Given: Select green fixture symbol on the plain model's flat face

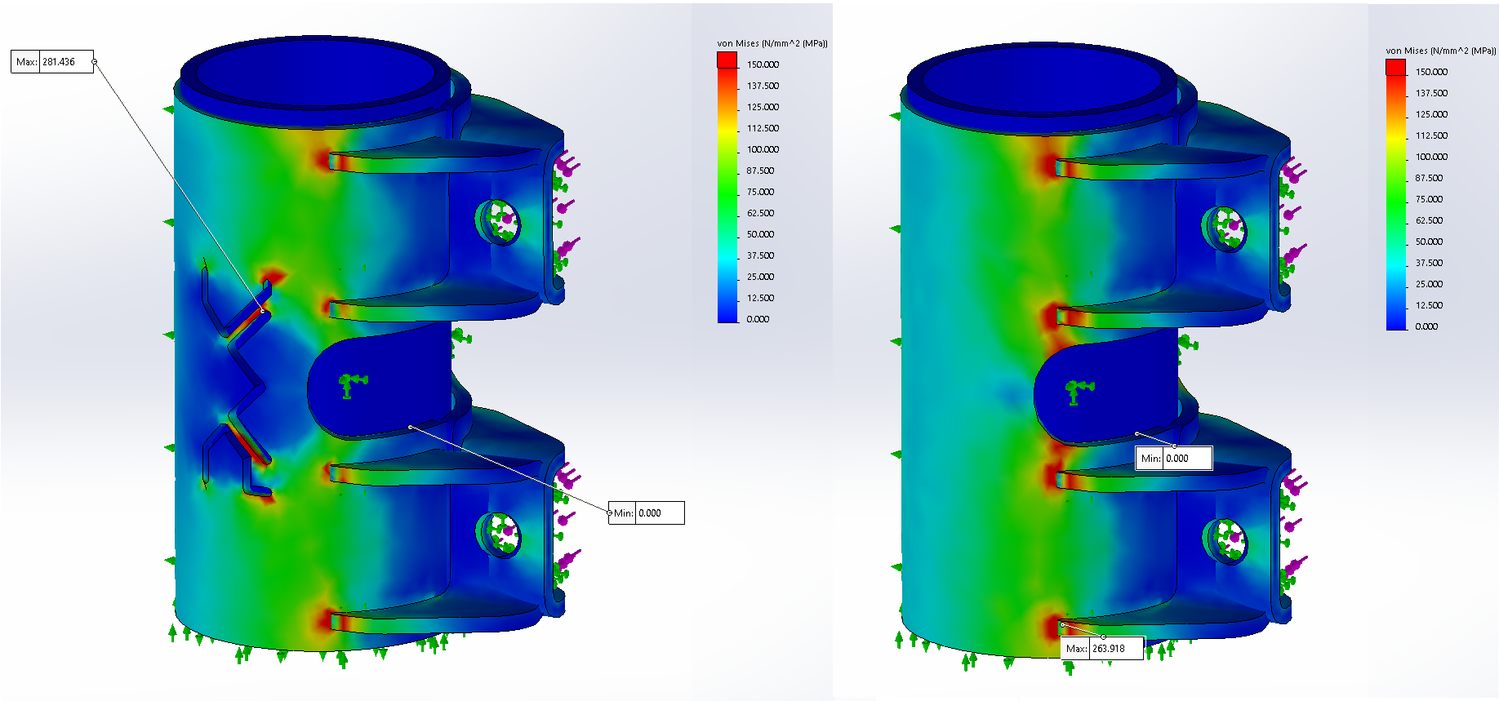Looking at the screenshot, I should pos(1079,390).
